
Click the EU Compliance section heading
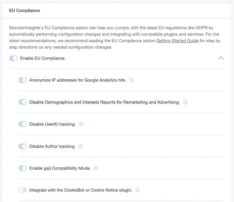coord(25,10)
